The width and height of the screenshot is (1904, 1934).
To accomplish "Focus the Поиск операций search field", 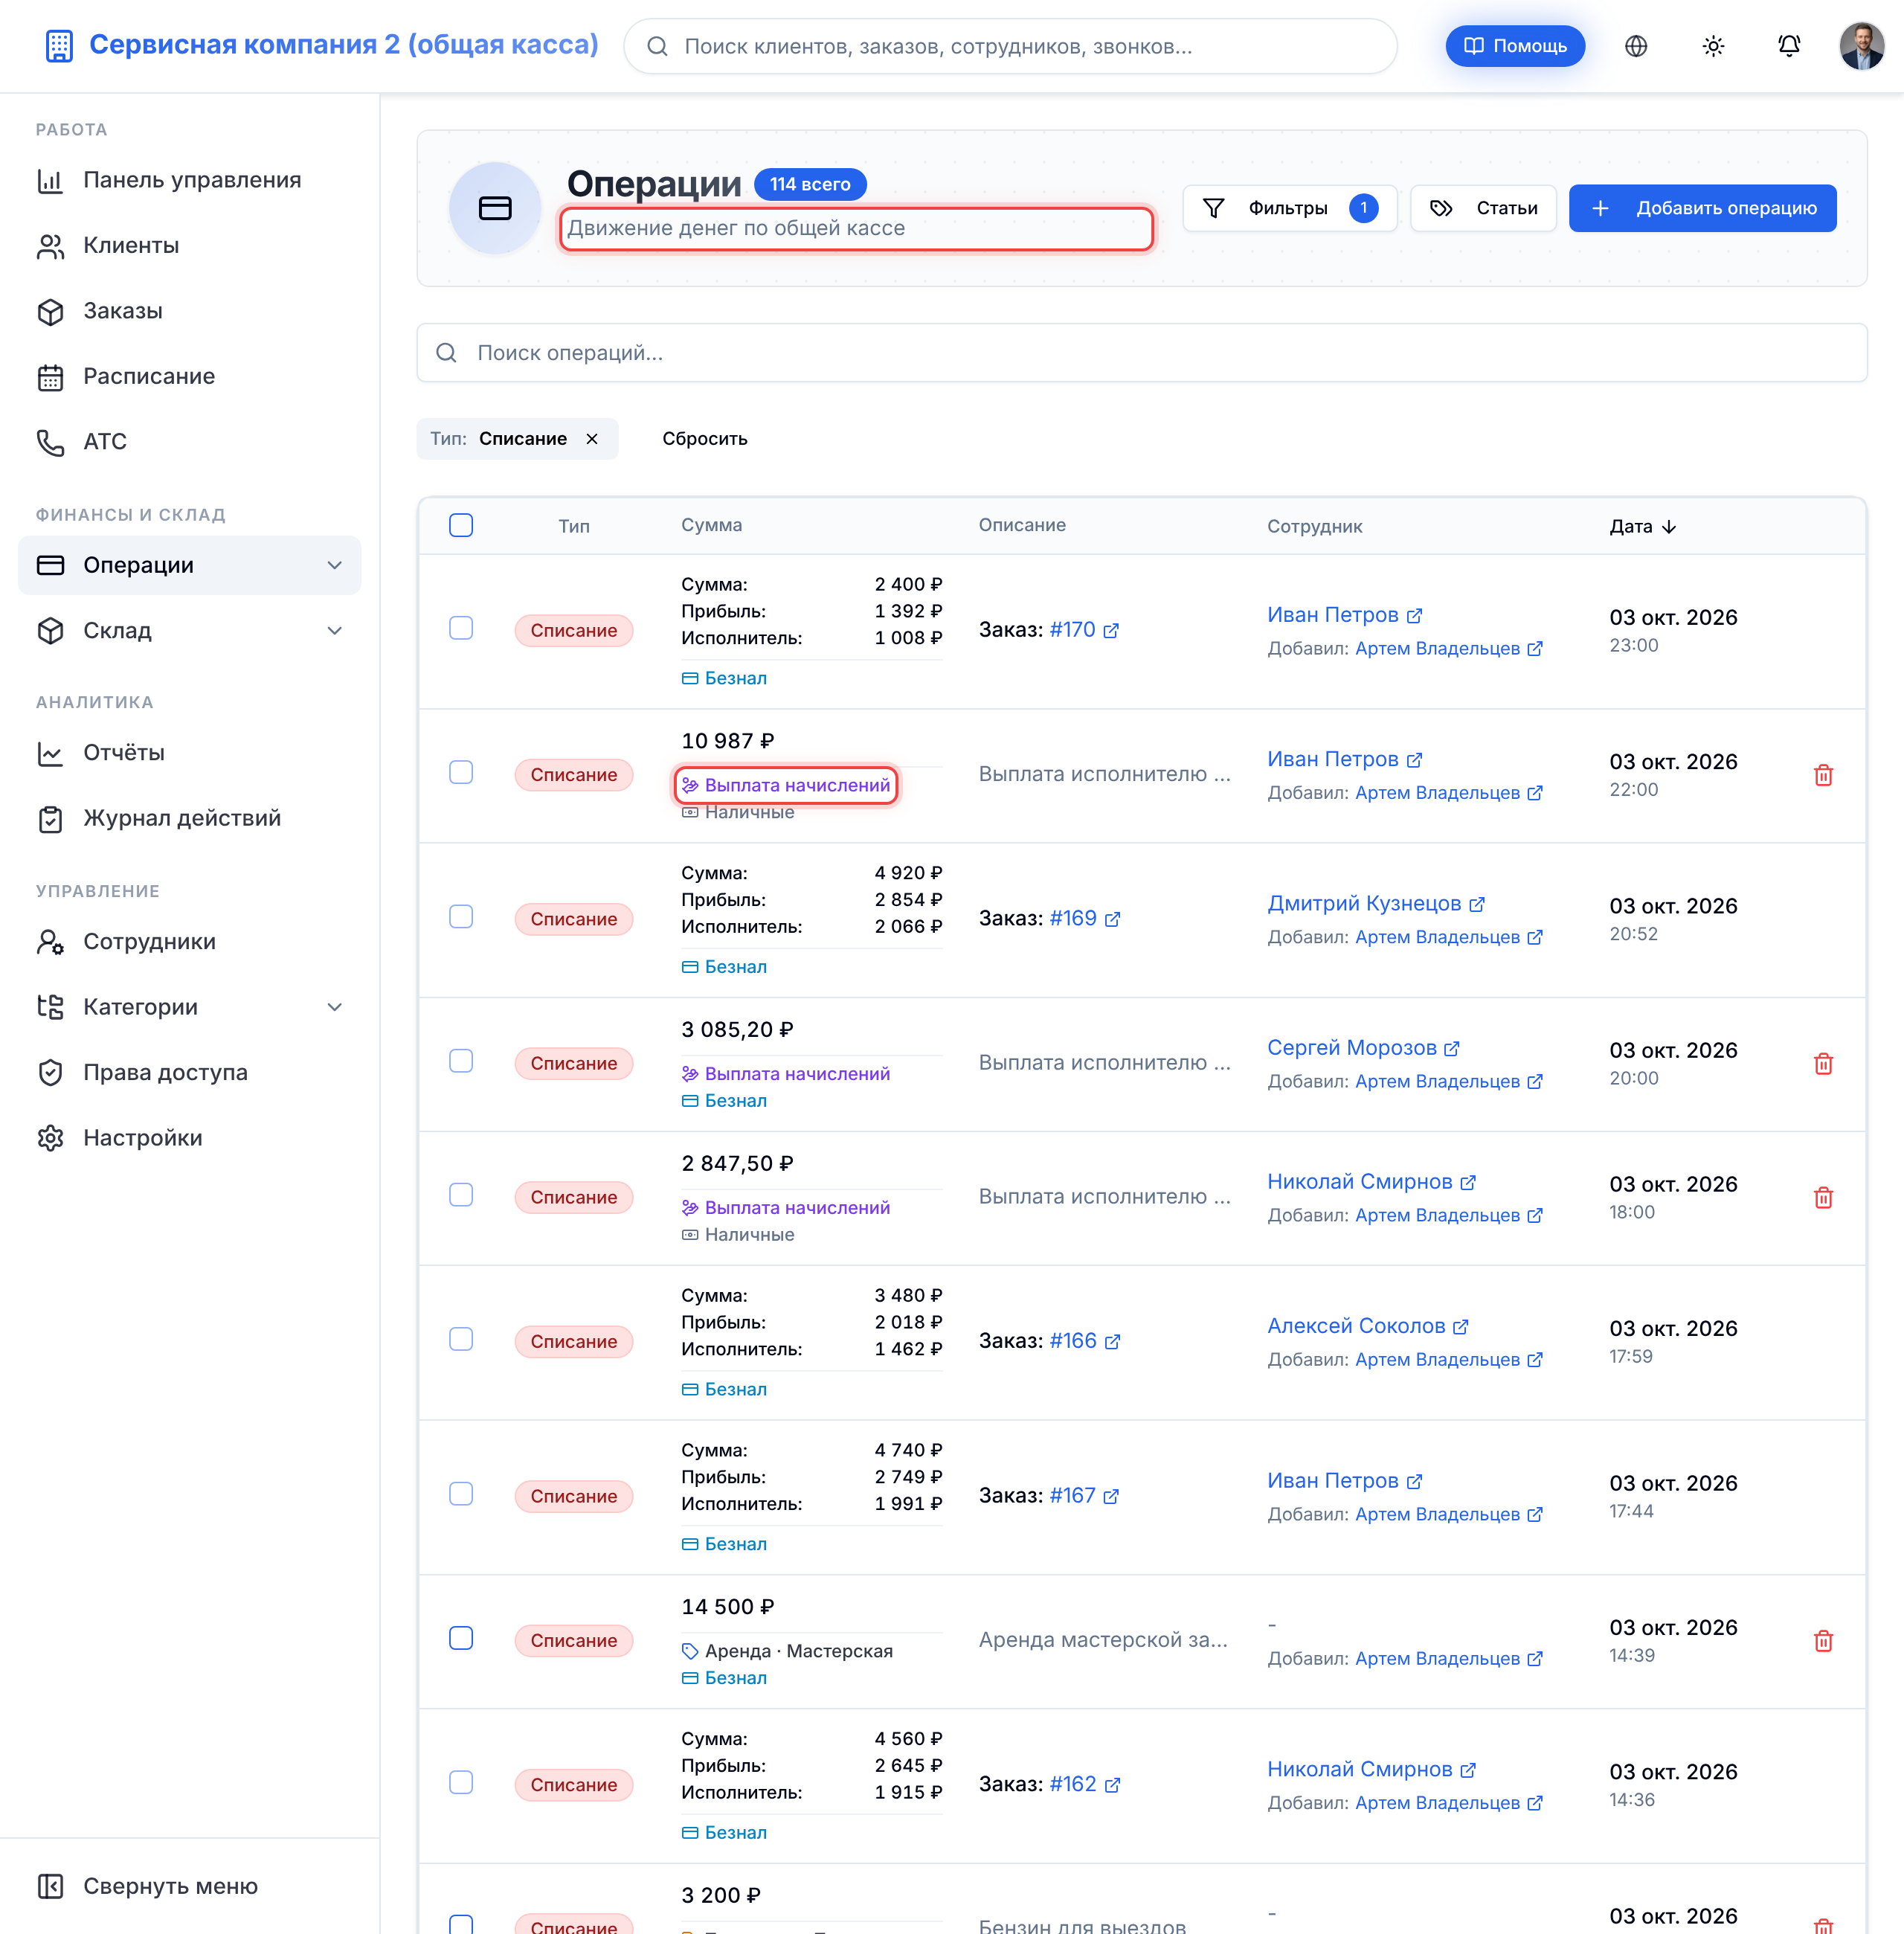I will pyautogui.click(x=1141, y=352).
